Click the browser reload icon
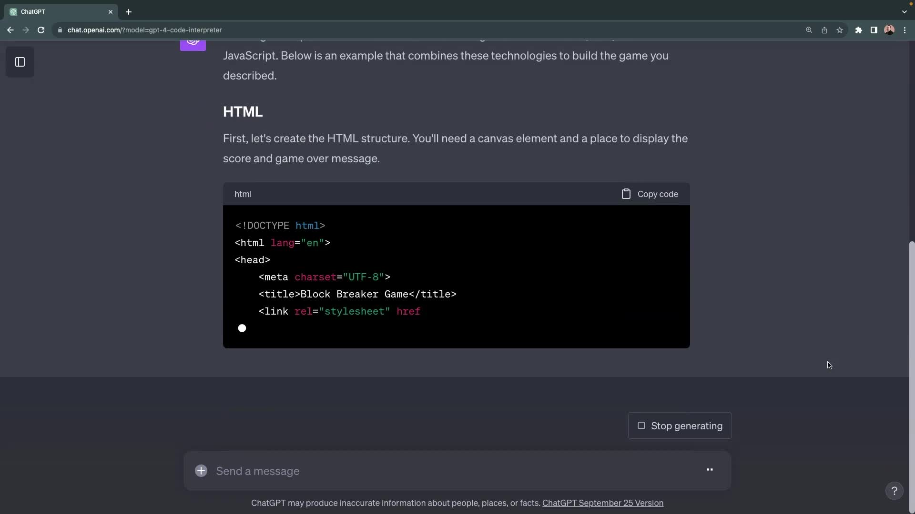 tap(41, 30)
